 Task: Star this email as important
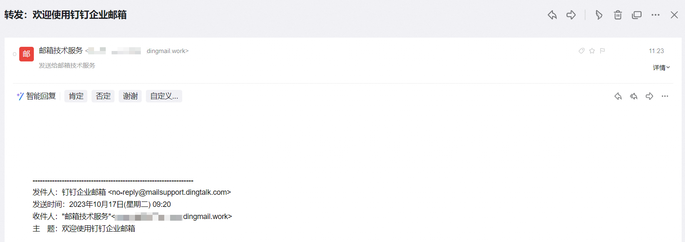coord(592,51)
